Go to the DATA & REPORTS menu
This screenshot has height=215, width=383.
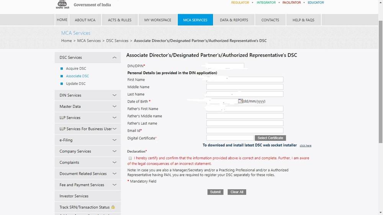tap(234, 20)
